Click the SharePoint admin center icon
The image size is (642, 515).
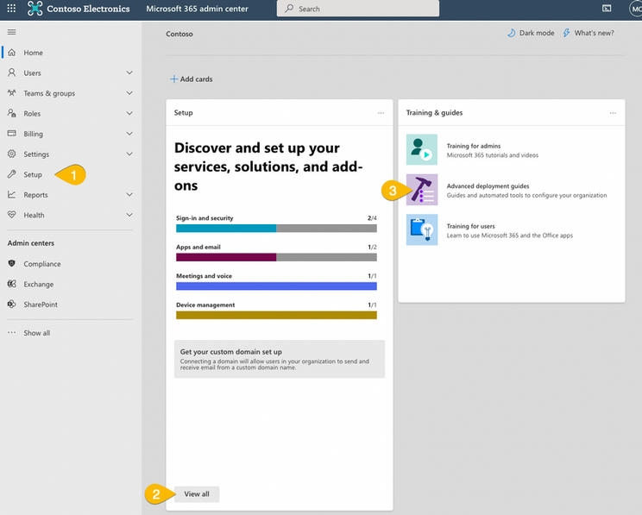[x=12, y=305]
